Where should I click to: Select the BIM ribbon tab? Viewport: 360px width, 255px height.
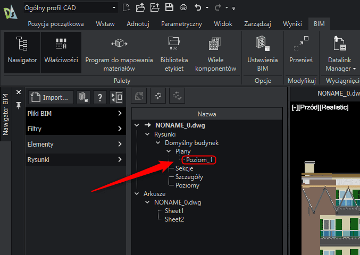point(319,24)
